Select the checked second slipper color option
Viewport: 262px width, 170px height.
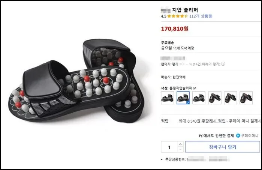(x=183, y=98)
